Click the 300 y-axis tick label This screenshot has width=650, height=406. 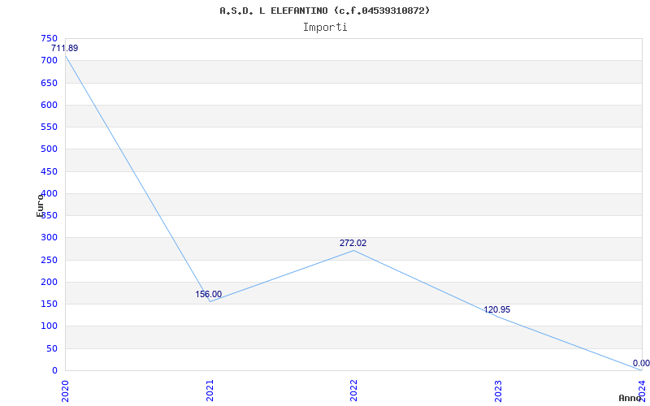pyautogui.click(x=49, y=238)
